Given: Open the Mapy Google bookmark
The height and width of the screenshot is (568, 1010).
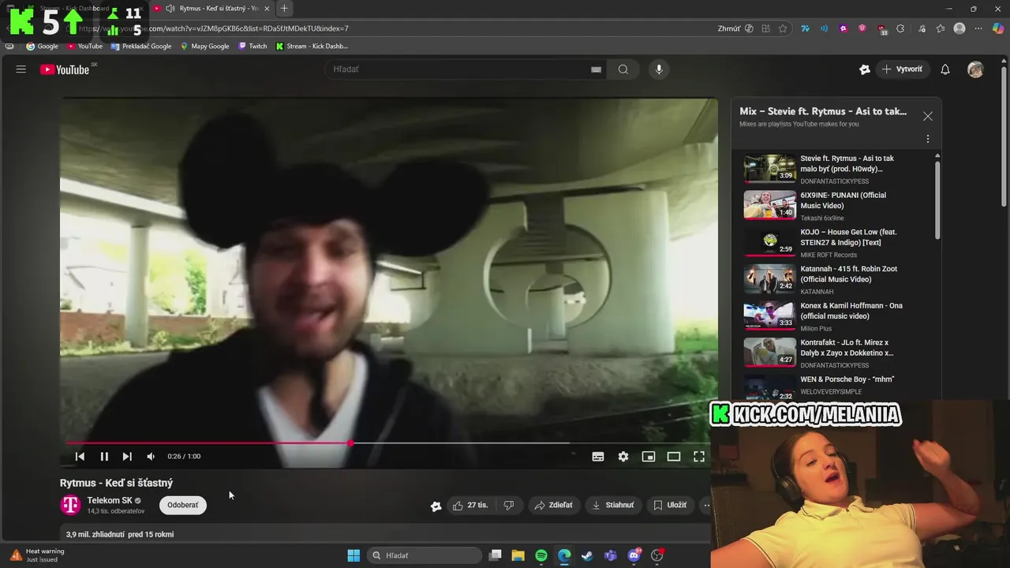Looking at the screenshot, I should pyautogui.click(x=204, y=46).
